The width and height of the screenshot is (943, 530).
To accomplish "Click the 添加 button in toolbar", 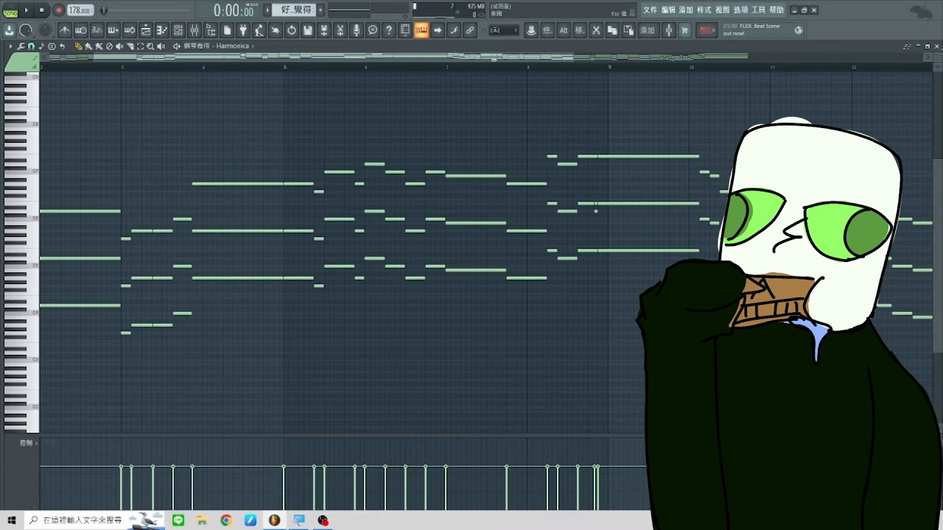I will click(x=647, y=30).
